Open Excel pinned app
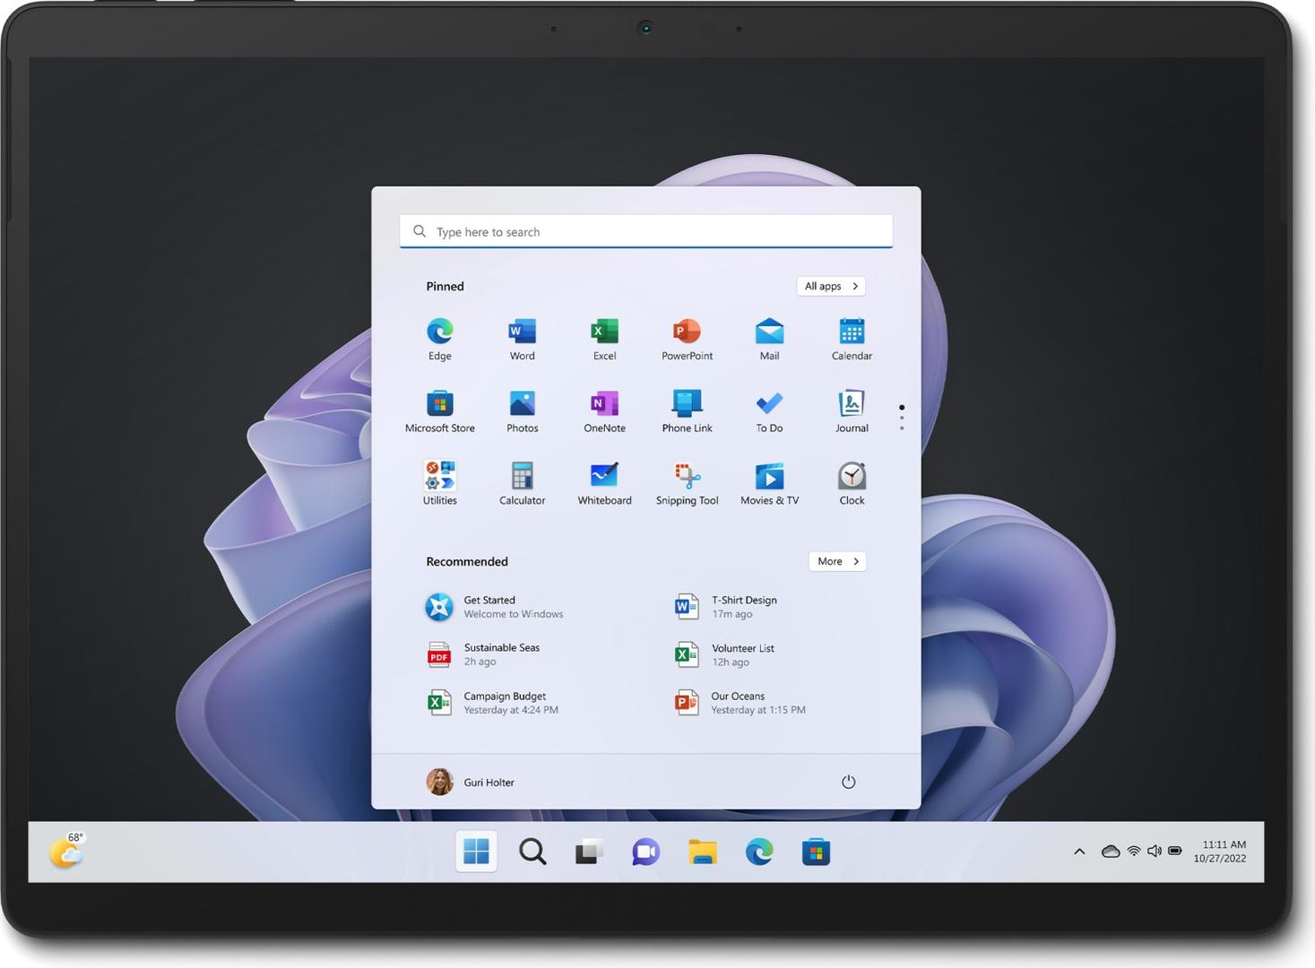The width and height of the screenshot is (1315, 968). coord(604,339)
